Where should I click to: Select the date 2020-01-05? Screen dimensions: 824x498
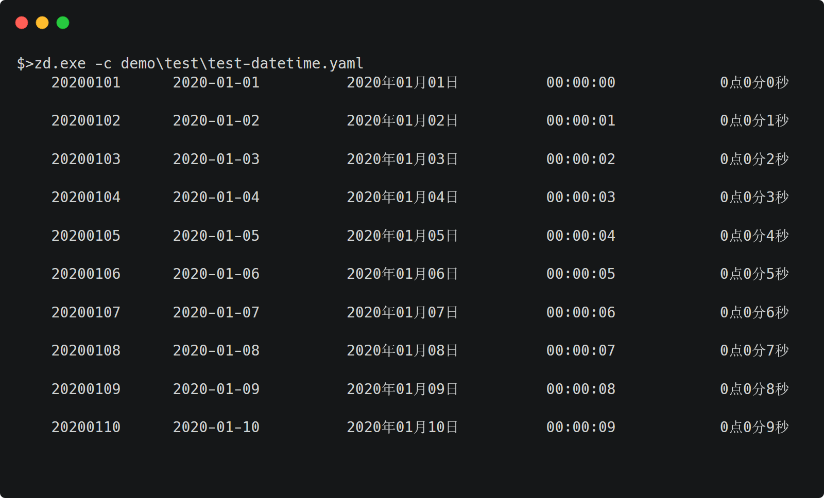[216, 236]
